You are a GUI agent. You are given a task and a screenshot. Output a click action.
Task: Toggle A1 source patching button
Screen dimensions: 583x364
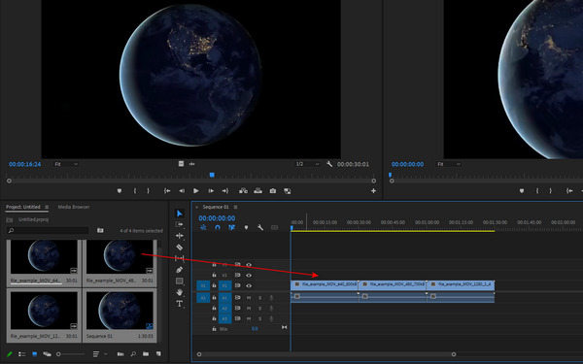click(x=203, y=298)
